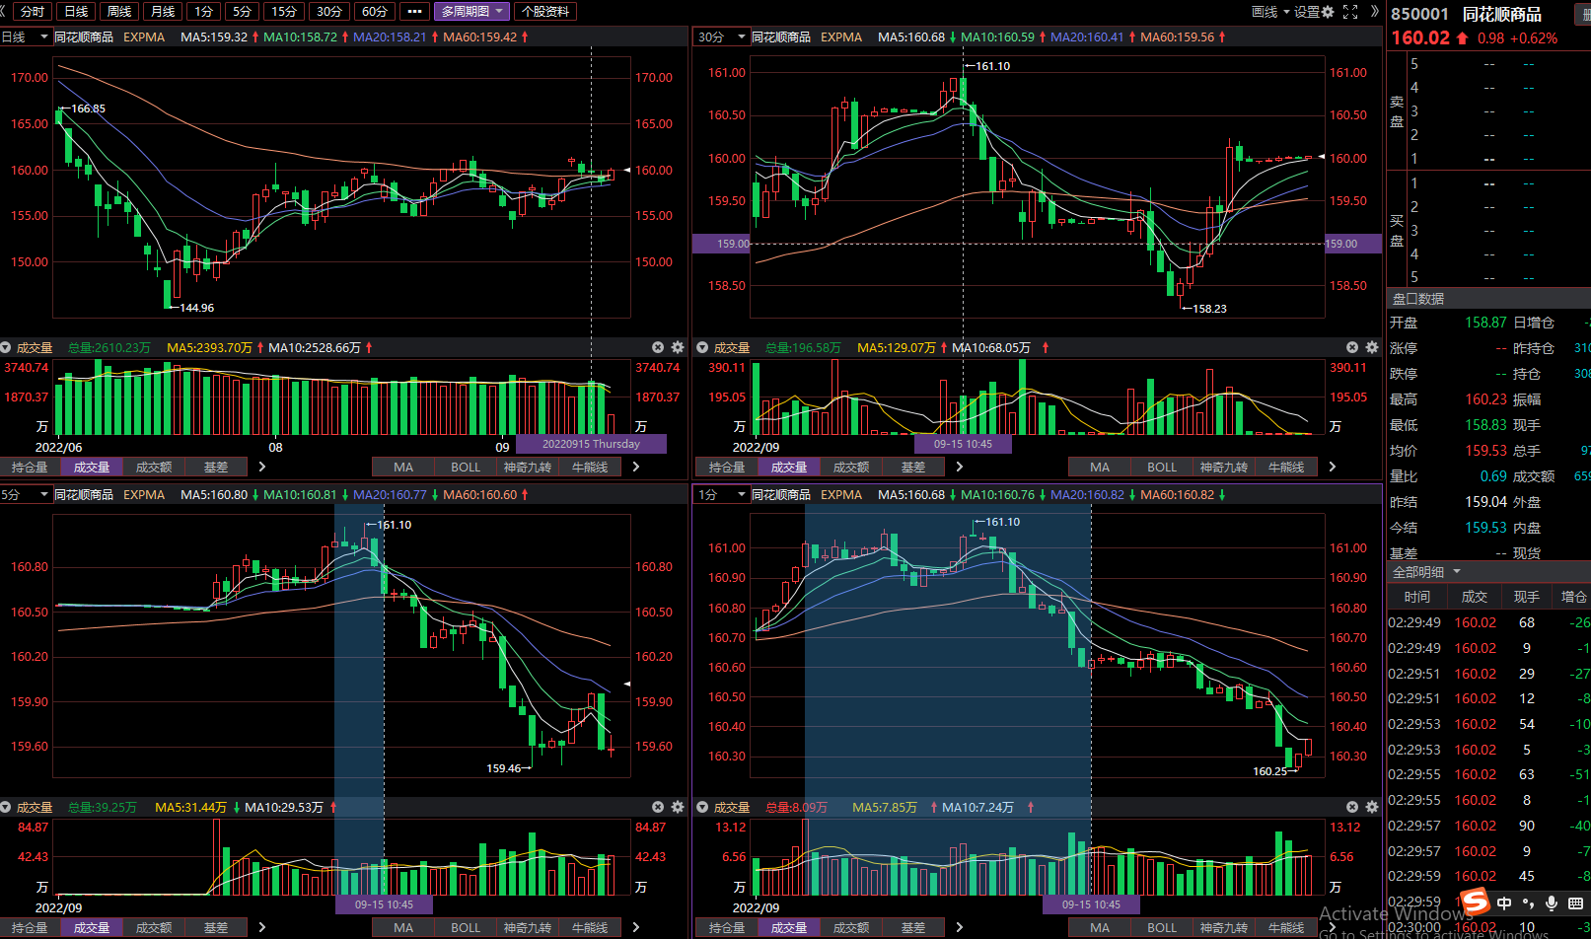
Task: Open settings gear in the top toolbar
Action: [x=1328, y=12]
